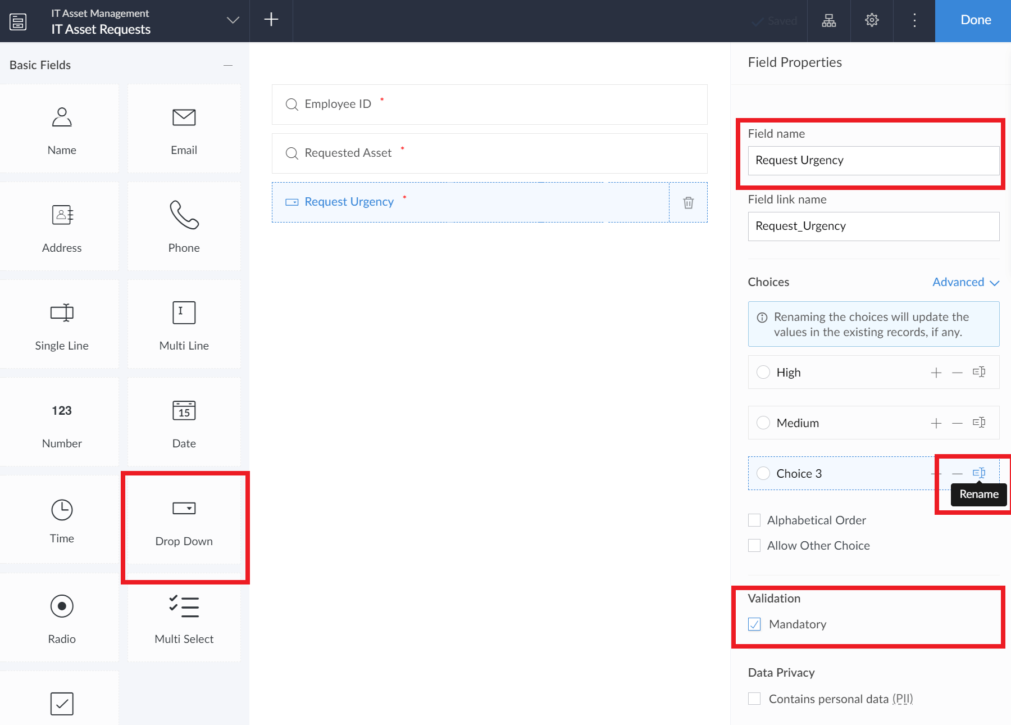Screen dimensions: 1011x725
Task: Delete the Request Urgency field
Action: (688, 202)
